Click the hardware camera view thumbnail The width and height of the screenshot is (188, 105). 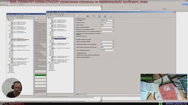pos(164,87)
